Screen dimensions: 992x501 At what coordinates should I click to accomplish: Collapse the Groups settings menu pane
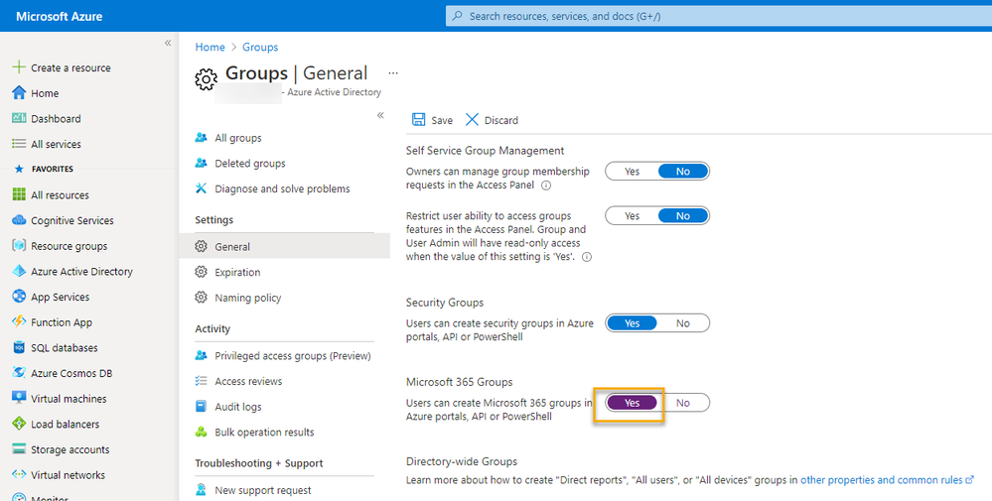(380, 115)
